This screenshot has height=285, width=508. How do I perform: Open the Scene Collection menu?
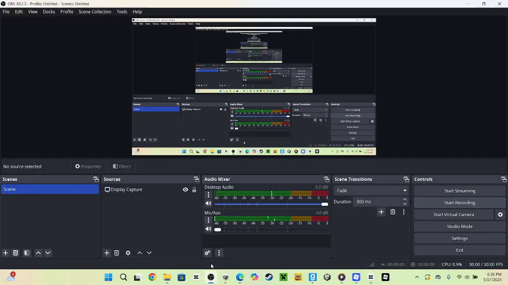tap(95, 12)
